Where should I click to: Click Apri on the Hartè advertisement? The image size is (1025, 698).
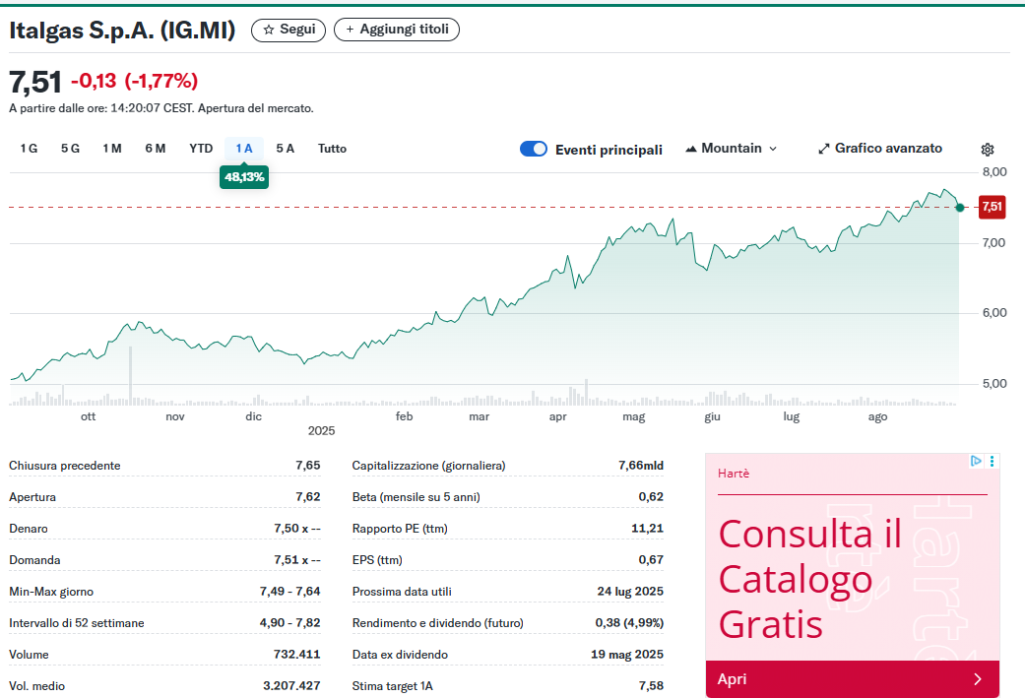coord(853,679)
